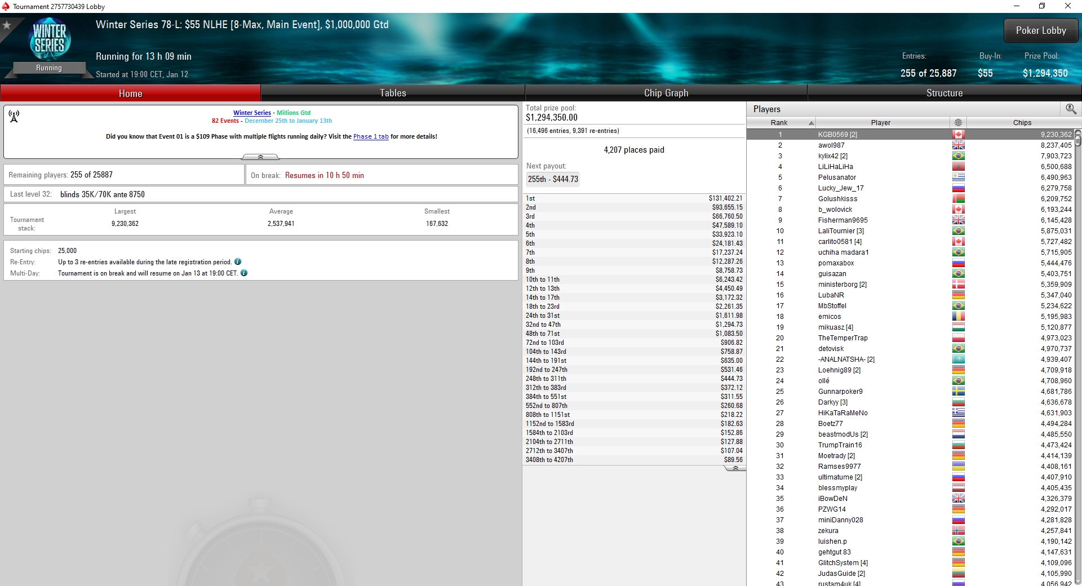Click Largest stack value 9,230,362

point(125,224)
